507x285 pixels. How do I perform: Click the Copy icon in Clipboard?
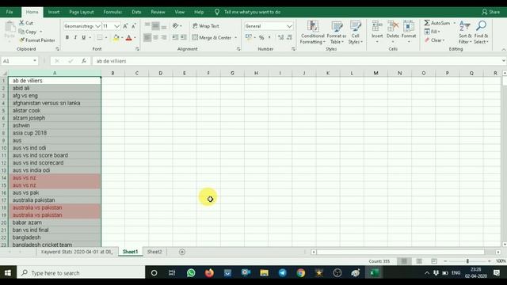[21, 32]
